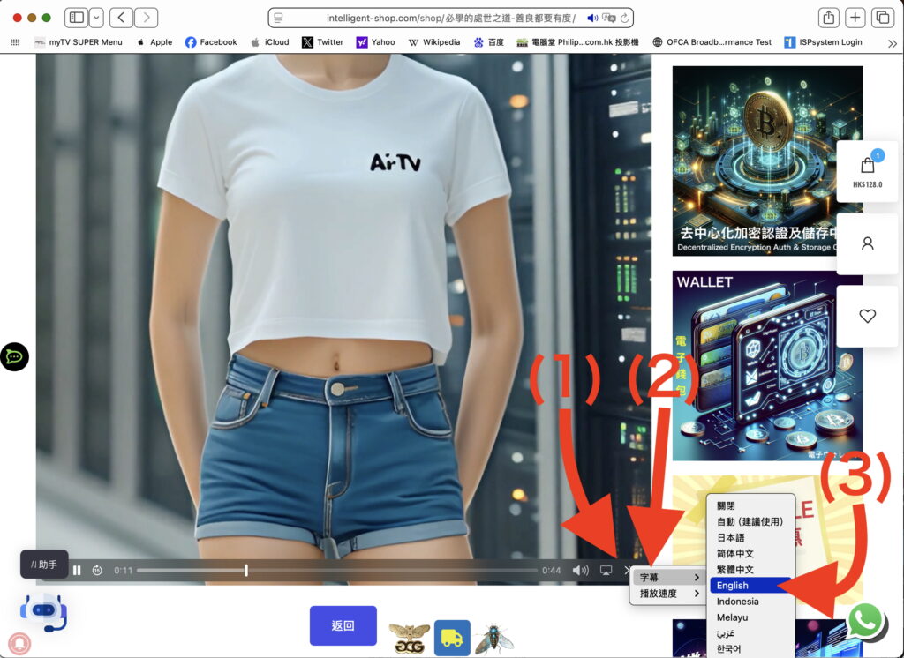Open a new tab with plus button
904x658 pixels.
tap(855, 18)
